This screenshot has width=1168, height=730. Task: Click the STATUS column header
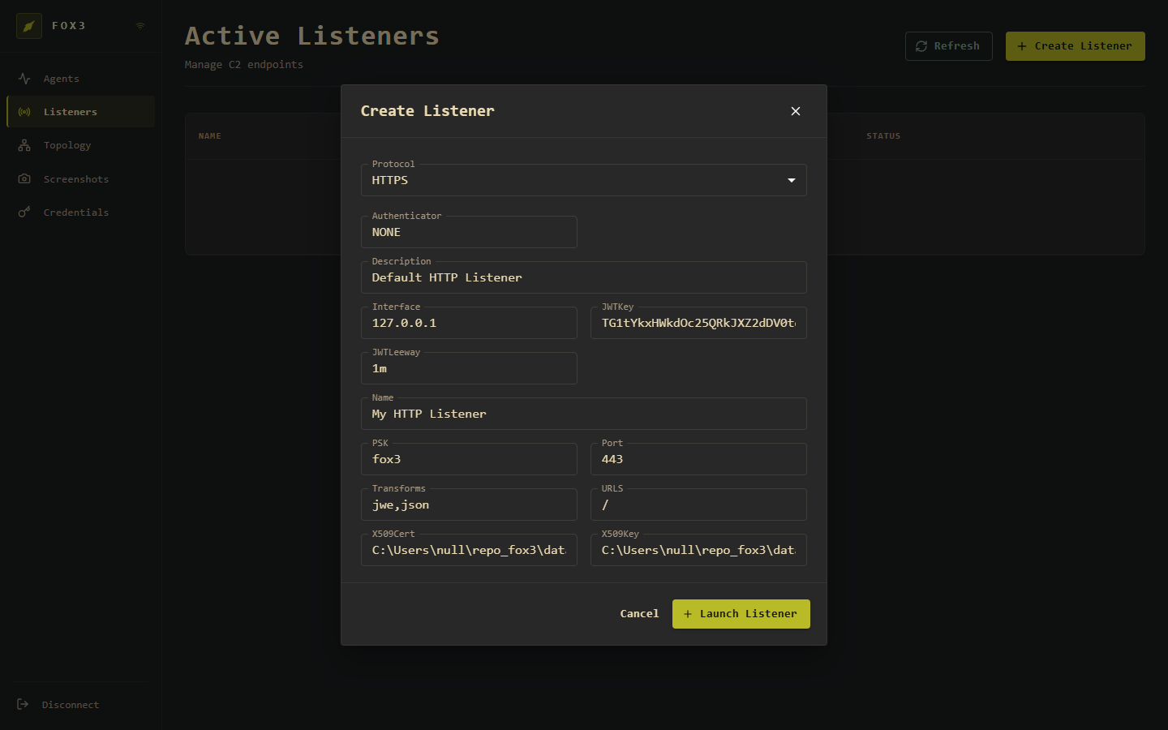coord(883,136)
